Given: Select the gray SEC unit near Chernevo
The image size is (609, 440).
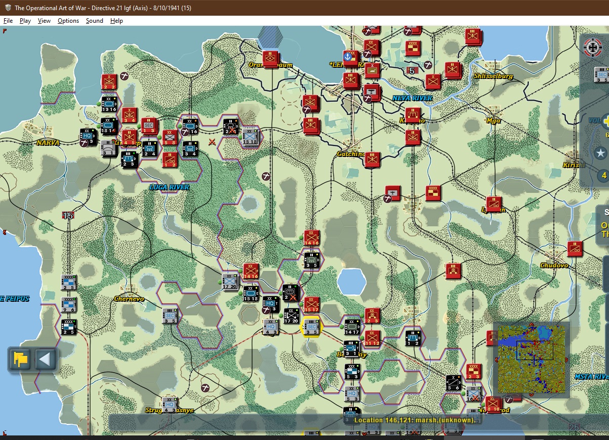Looking at the screenshot, I should [170, 315].
